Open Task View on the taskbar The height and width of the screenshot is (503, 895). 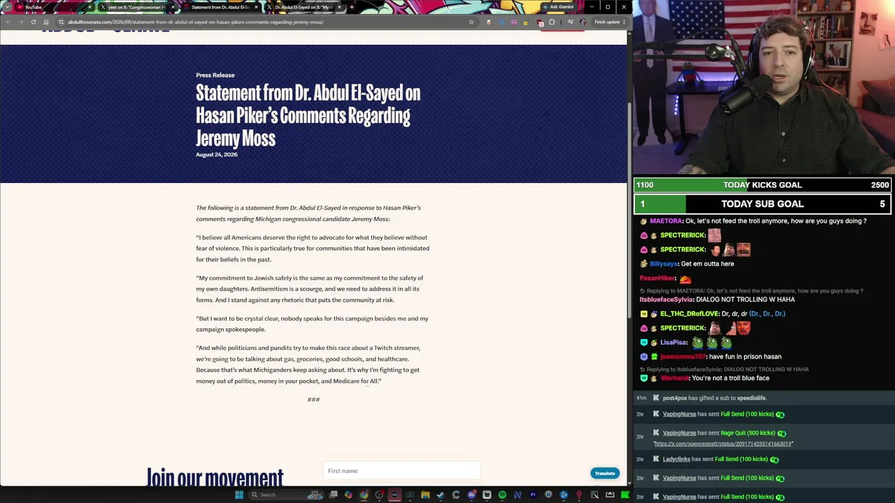[x=333, y=495]
